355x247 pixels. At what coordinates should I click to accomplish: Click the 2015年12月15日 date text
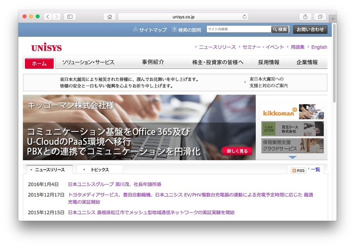point(46,212)
